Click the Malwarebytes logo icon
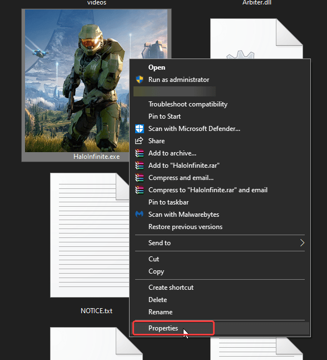The width and height of the screenshot is (327, 360). click(139, 214)
